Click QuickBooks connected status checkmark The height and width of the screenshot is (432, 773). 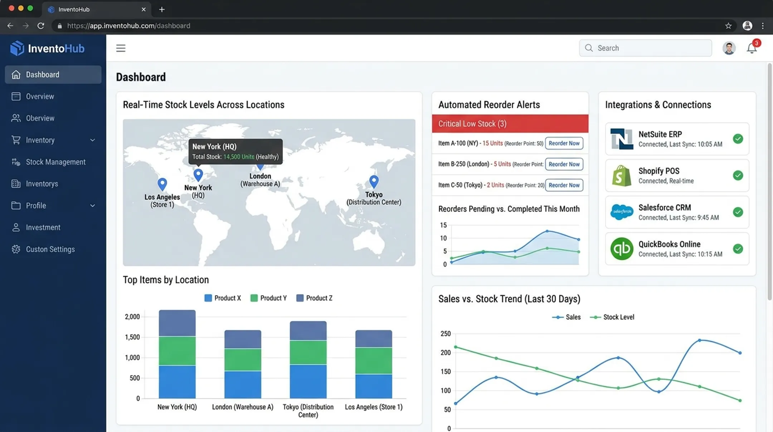coord(738,249)
